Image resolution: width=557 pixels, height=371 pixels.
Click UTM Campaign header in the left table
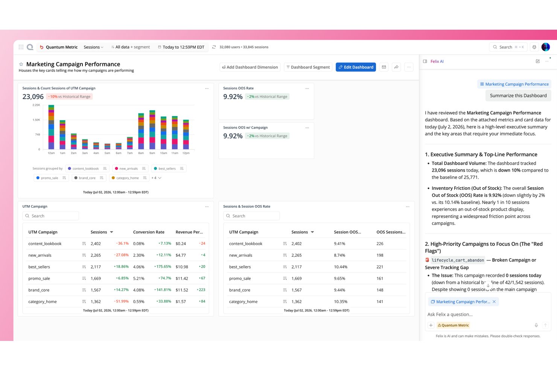pos(43,232)
